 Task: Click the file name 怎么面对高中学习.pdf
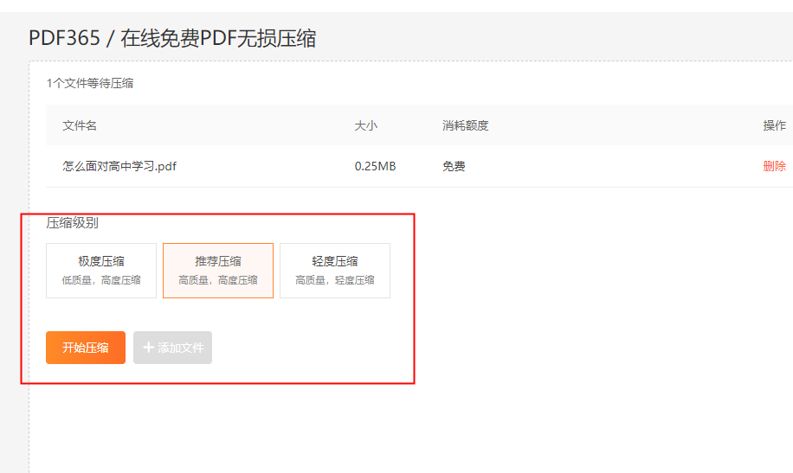[x=119, y=166]
